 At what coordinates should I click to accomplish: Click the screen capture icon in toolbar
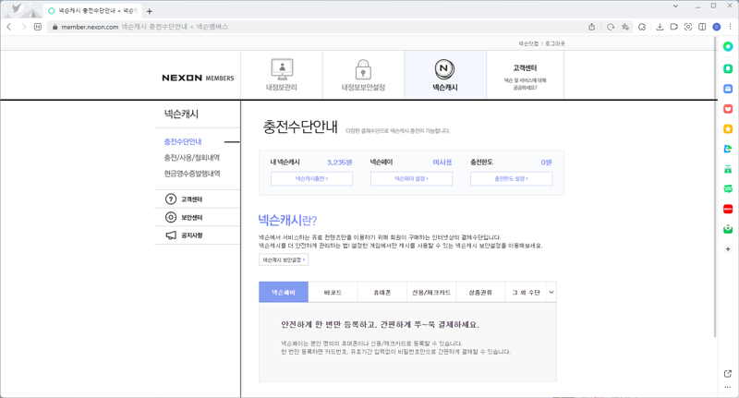click(688, 27)
